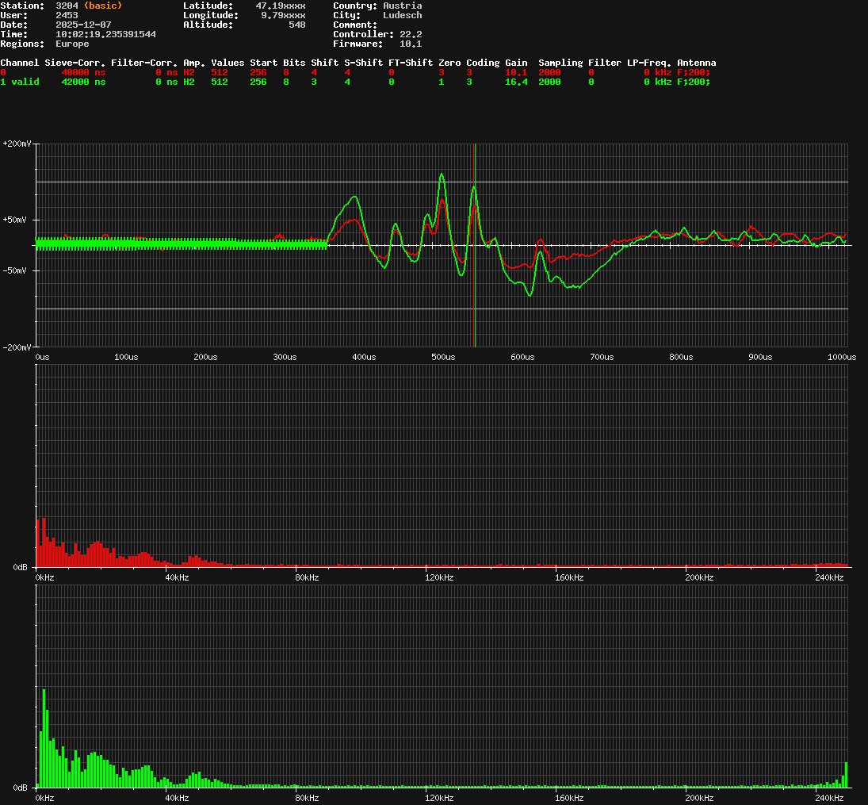The image size is (868, 805).
Task: Select the city name Ludesch
Action: [x=402, y=15]
